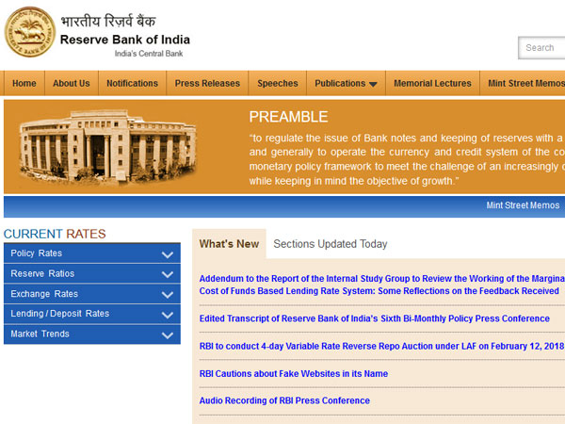The height and width of the screenshot is (424, 565).
Task: Open Audio Recording of RBI Press Conference
Action: coord(284,400)
